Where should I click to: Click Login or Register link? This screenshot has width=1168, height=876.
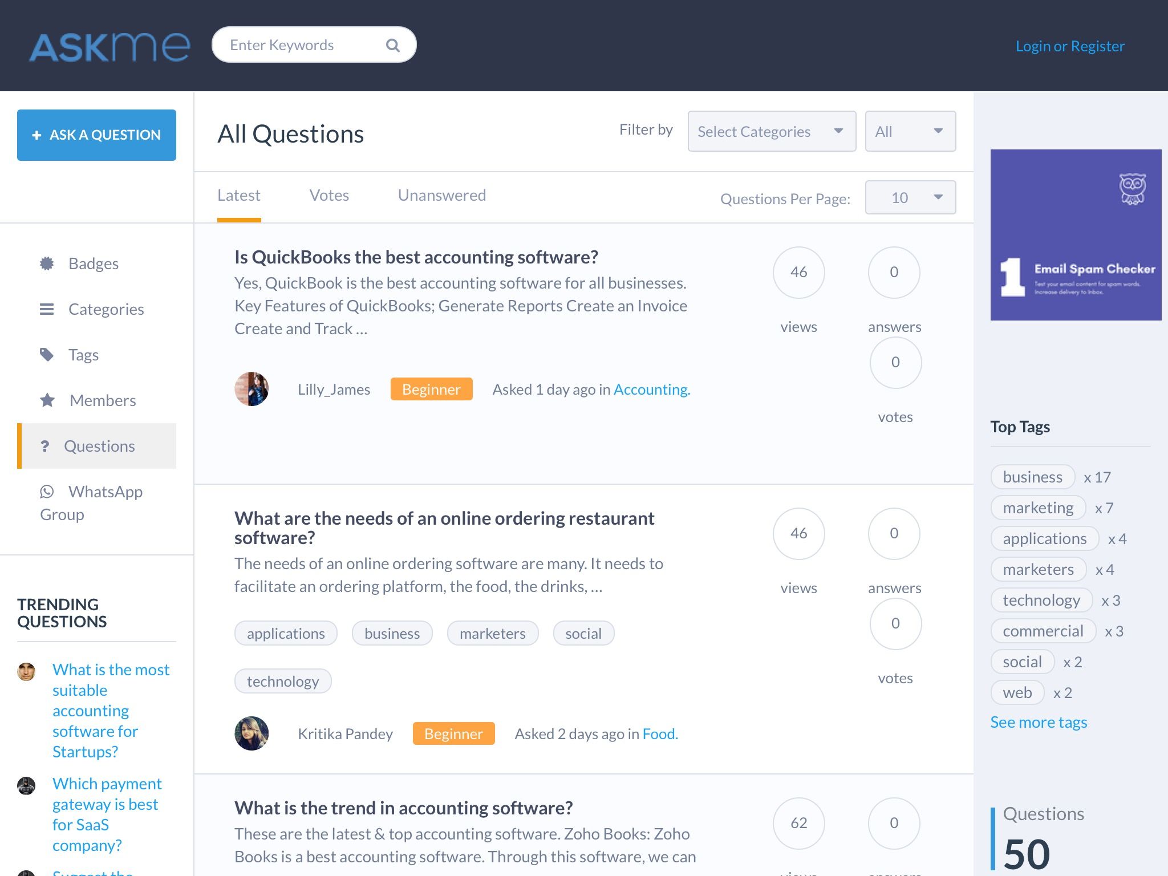pyautogui.click(x=1070, y=46)
